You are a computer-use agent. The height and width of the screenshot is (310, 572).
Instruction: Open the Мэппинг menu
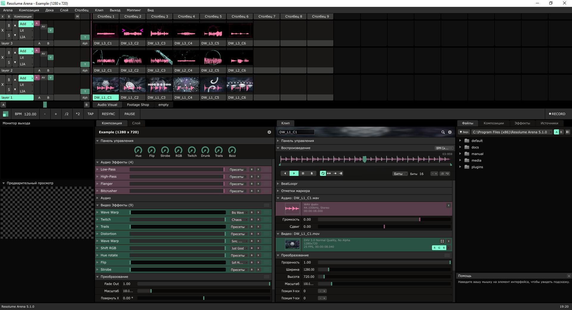134,10
